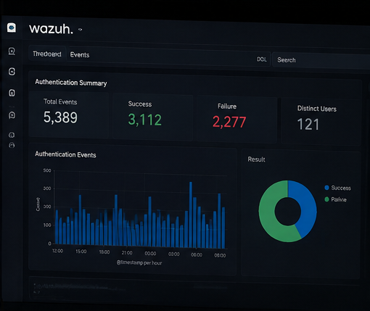
Task: Click the Failure count 2,277 metric
Action: [x=229, y=122]
